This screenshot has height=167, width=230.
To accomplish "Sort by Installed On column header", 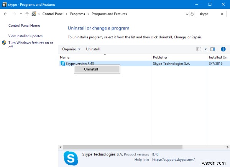I will tap(219, 57).
